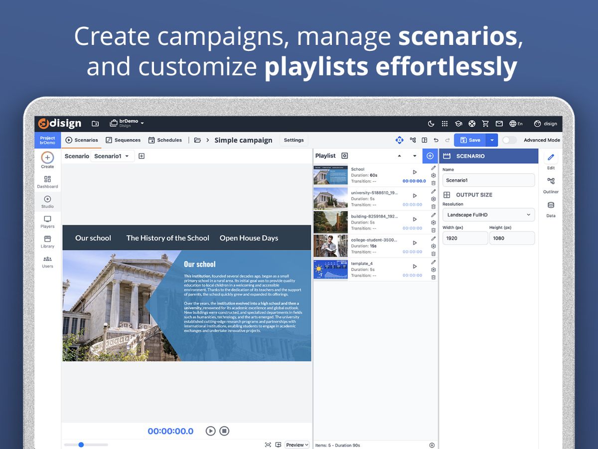
Task: Open the shopping cart icon
Action: tap(485, 124)
